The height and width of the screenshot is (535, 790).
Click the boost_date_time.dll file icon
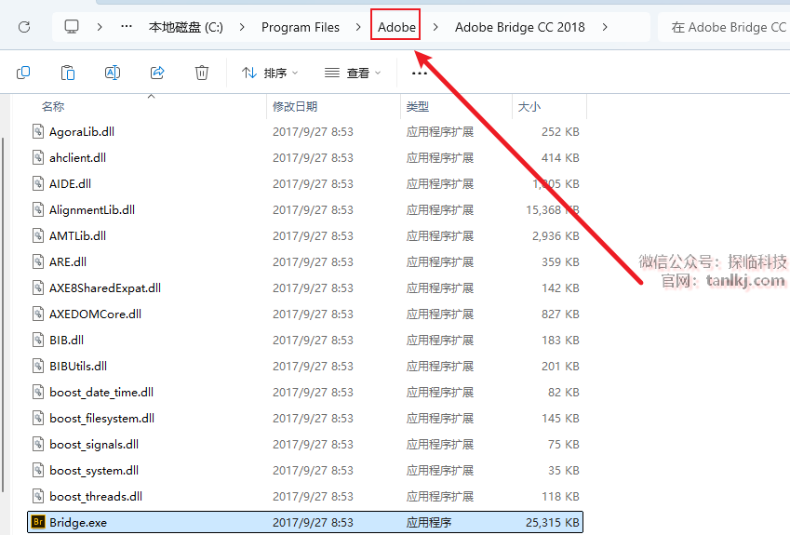click(38, 392)
